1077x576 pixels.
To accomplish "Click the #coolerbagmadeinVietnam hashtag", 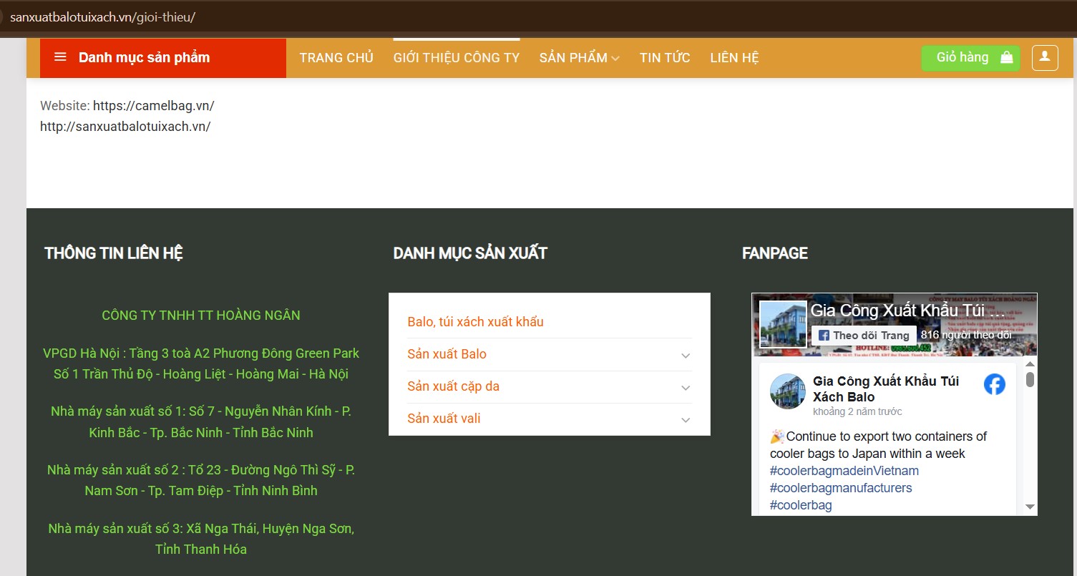I will point(844,471).
